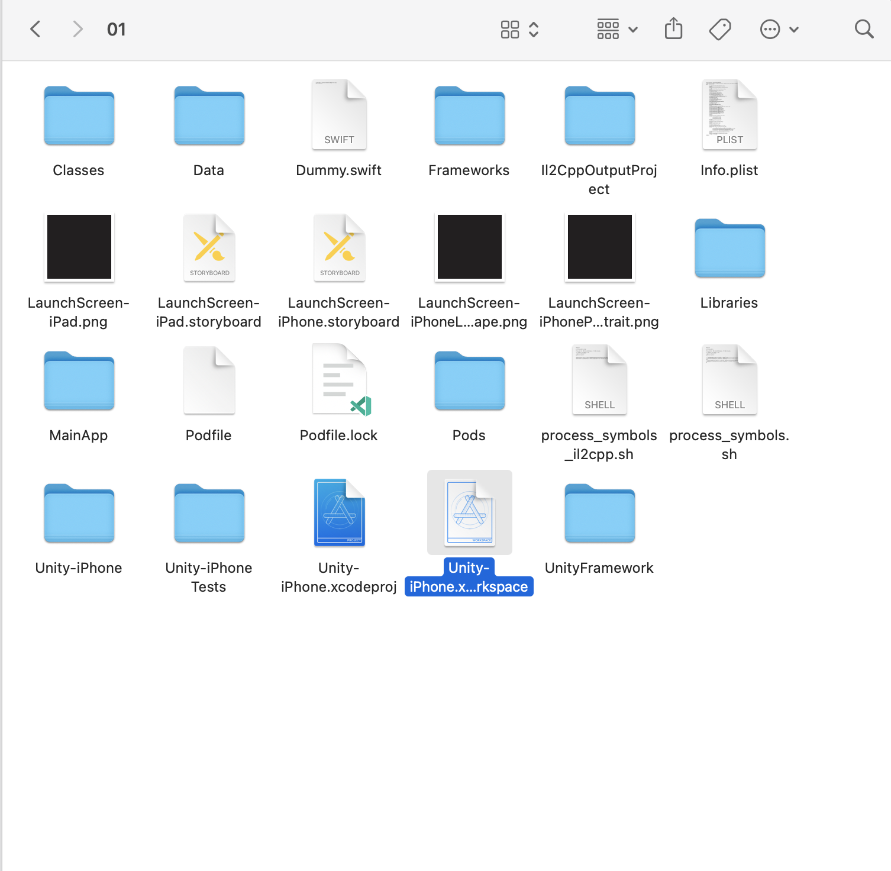
Task: Open Podfile.lock
Action: [338, 380]
